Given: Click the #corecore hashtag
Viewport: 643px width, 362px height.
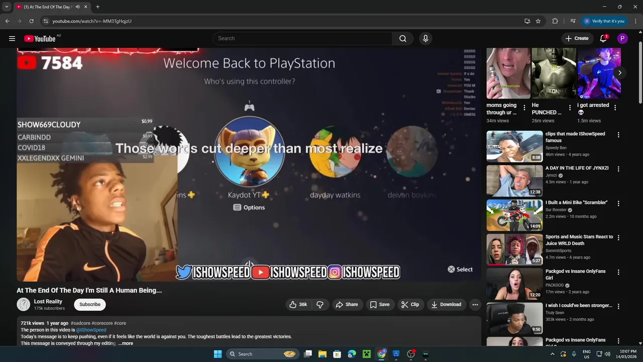Looking at the screenshot, I should click(x=102, y=323).
